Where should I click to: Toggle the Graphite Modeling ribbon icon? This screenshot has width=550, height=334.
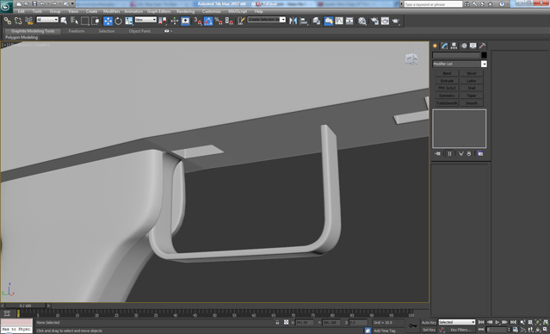pyautogui.click(x=329, y=21)
